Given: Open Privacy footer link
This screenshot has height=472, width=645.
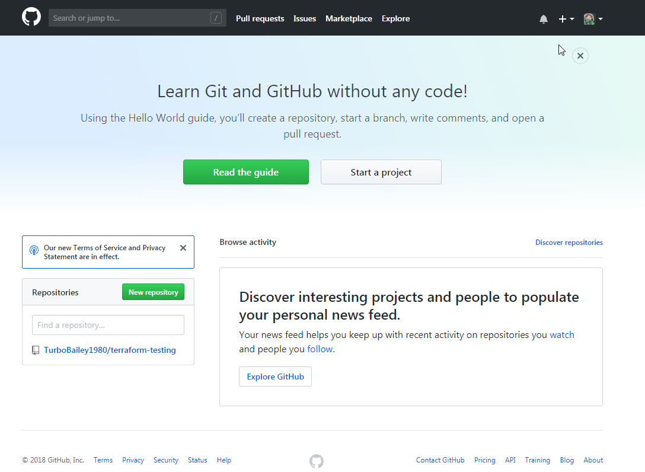Looking at the screenshot, I should click(x=133, y=460).
